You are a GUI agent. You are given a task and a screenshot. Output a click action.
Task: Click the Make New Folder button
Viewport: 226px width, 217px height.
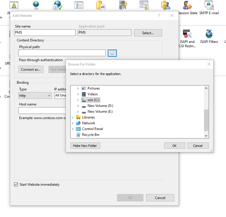(85, 146)
